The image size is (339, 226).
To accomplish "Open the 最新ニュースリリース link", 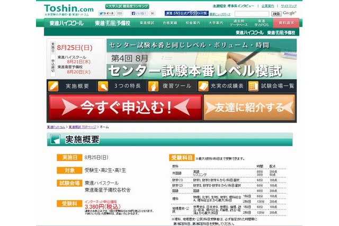I will (220, 14).
